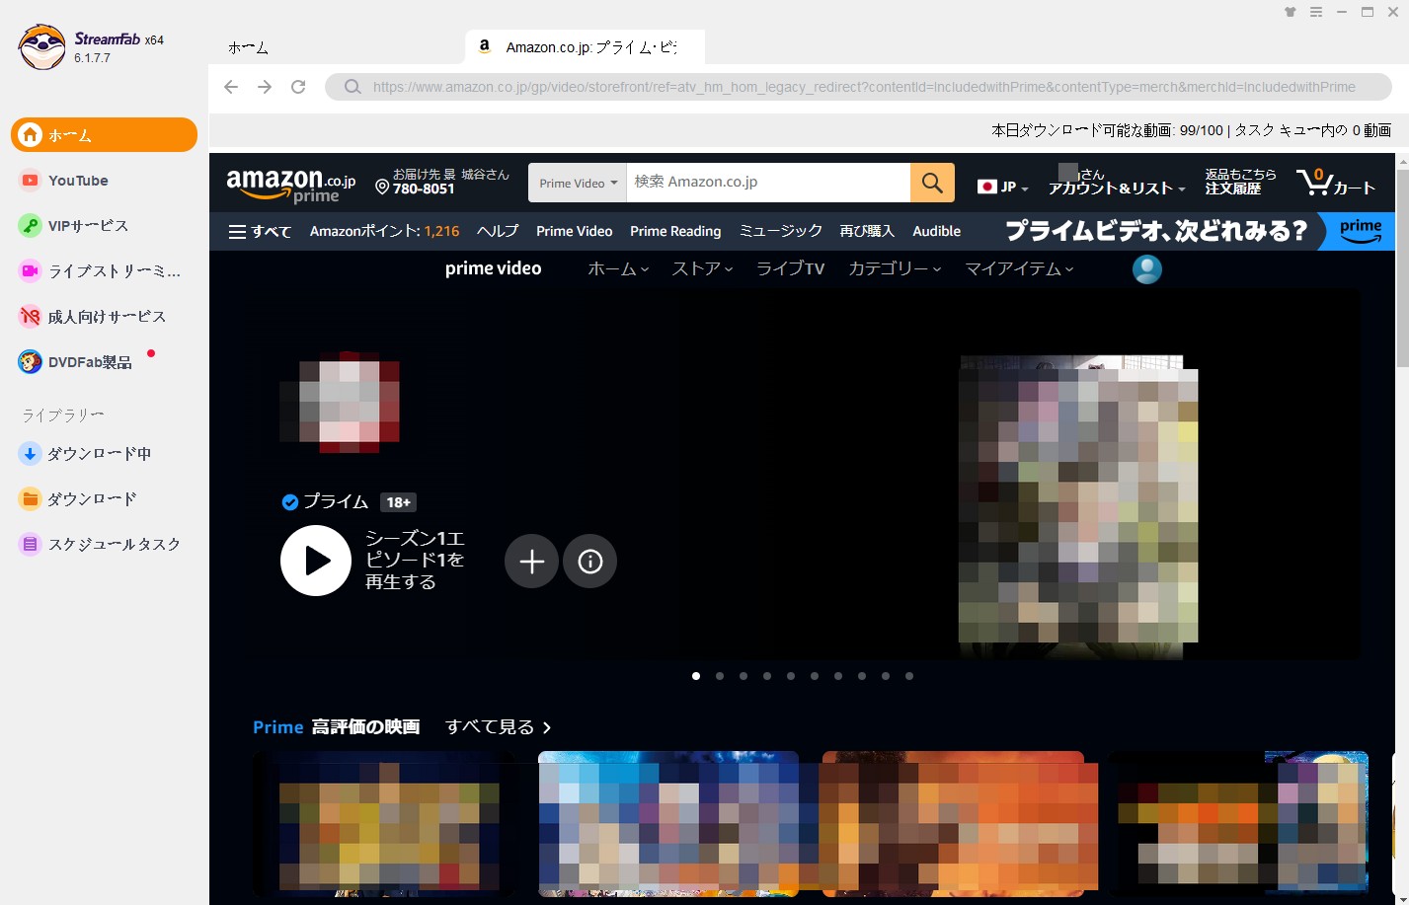Expand the カテゴリー dropdown
This screenshot has width=1409, height=905.
(895, 268)
